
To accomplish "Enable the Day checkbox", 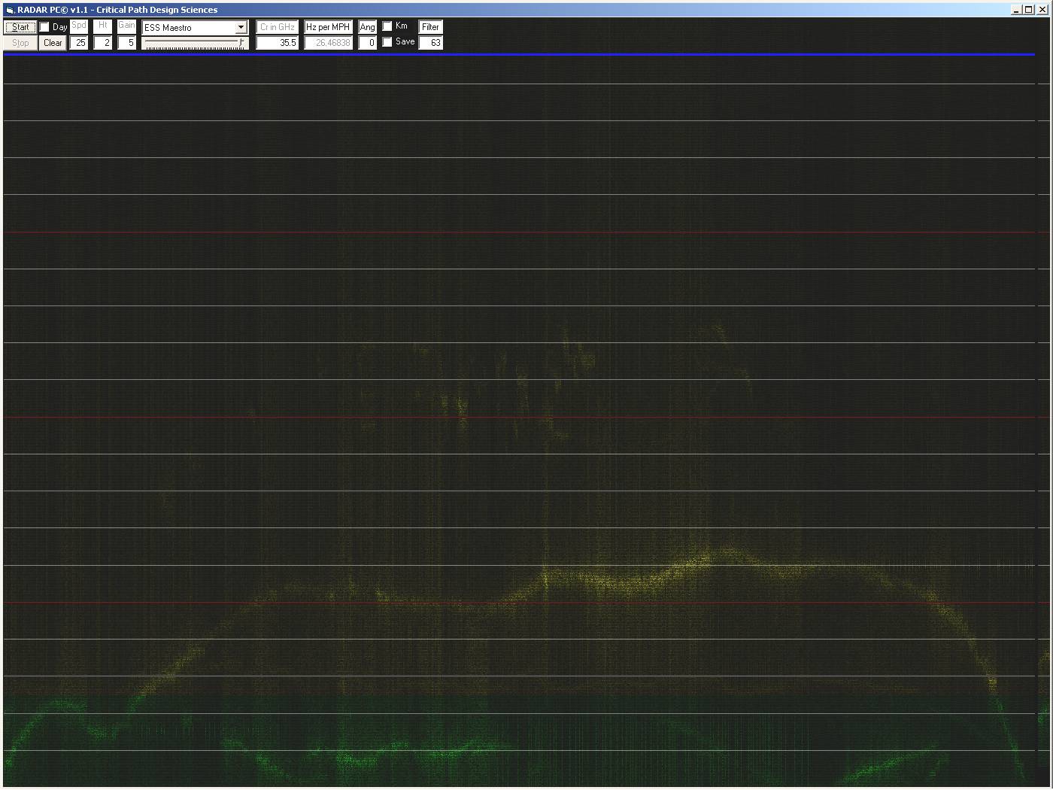I will coord(44,27).
